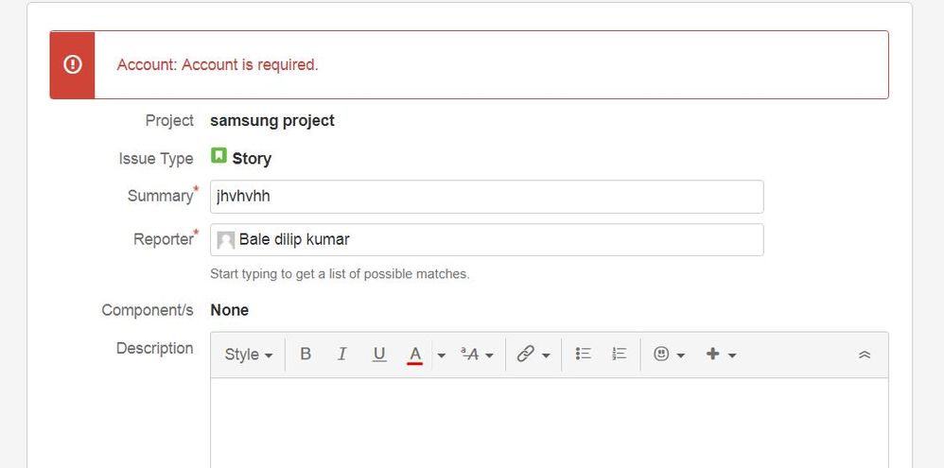The width and height of the screenshot is (944, 468).
Task: Click inside the Description text area
Action: click(x=549, y=423)
